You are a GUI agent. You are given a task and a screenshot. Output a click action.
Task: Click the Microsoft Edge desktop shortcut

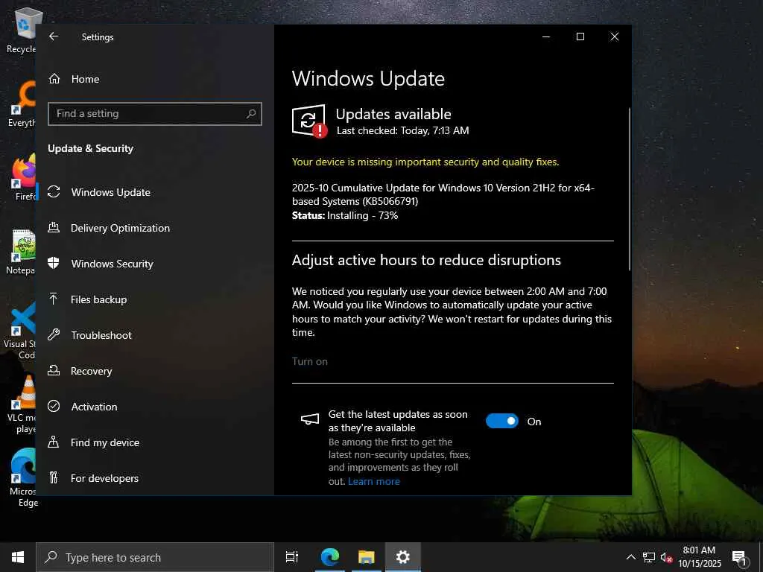(x=23, y=477)
